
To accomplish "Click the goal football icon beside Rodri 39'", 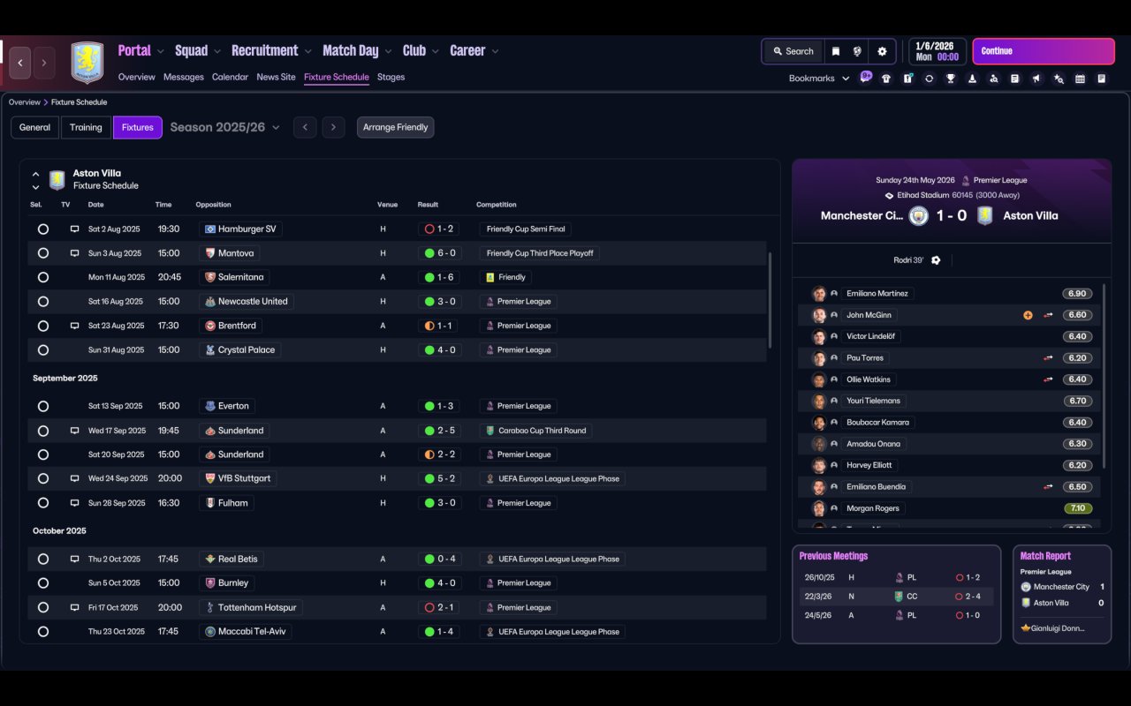I will pyautogui.click(x=936, y=260).
